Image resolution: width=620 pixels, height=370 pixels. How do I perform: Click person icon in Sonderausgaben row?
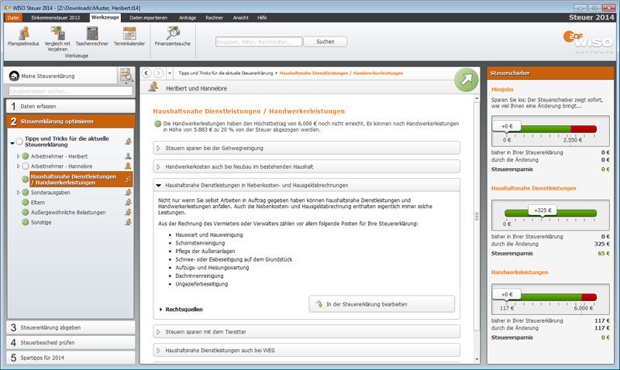128,192
